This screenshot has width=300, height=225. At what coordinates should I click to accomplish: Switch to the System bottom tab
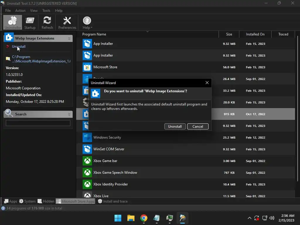pyautogui.click(x=27, y=201)
